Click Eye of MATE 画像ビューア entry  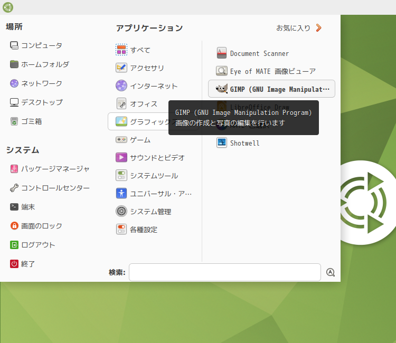point(273,71)
